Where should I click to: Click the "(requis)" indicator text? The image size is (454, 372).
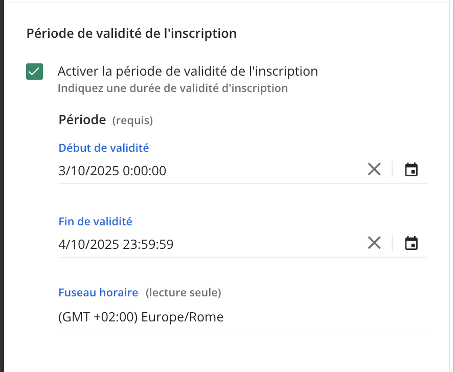pos(132,121)
